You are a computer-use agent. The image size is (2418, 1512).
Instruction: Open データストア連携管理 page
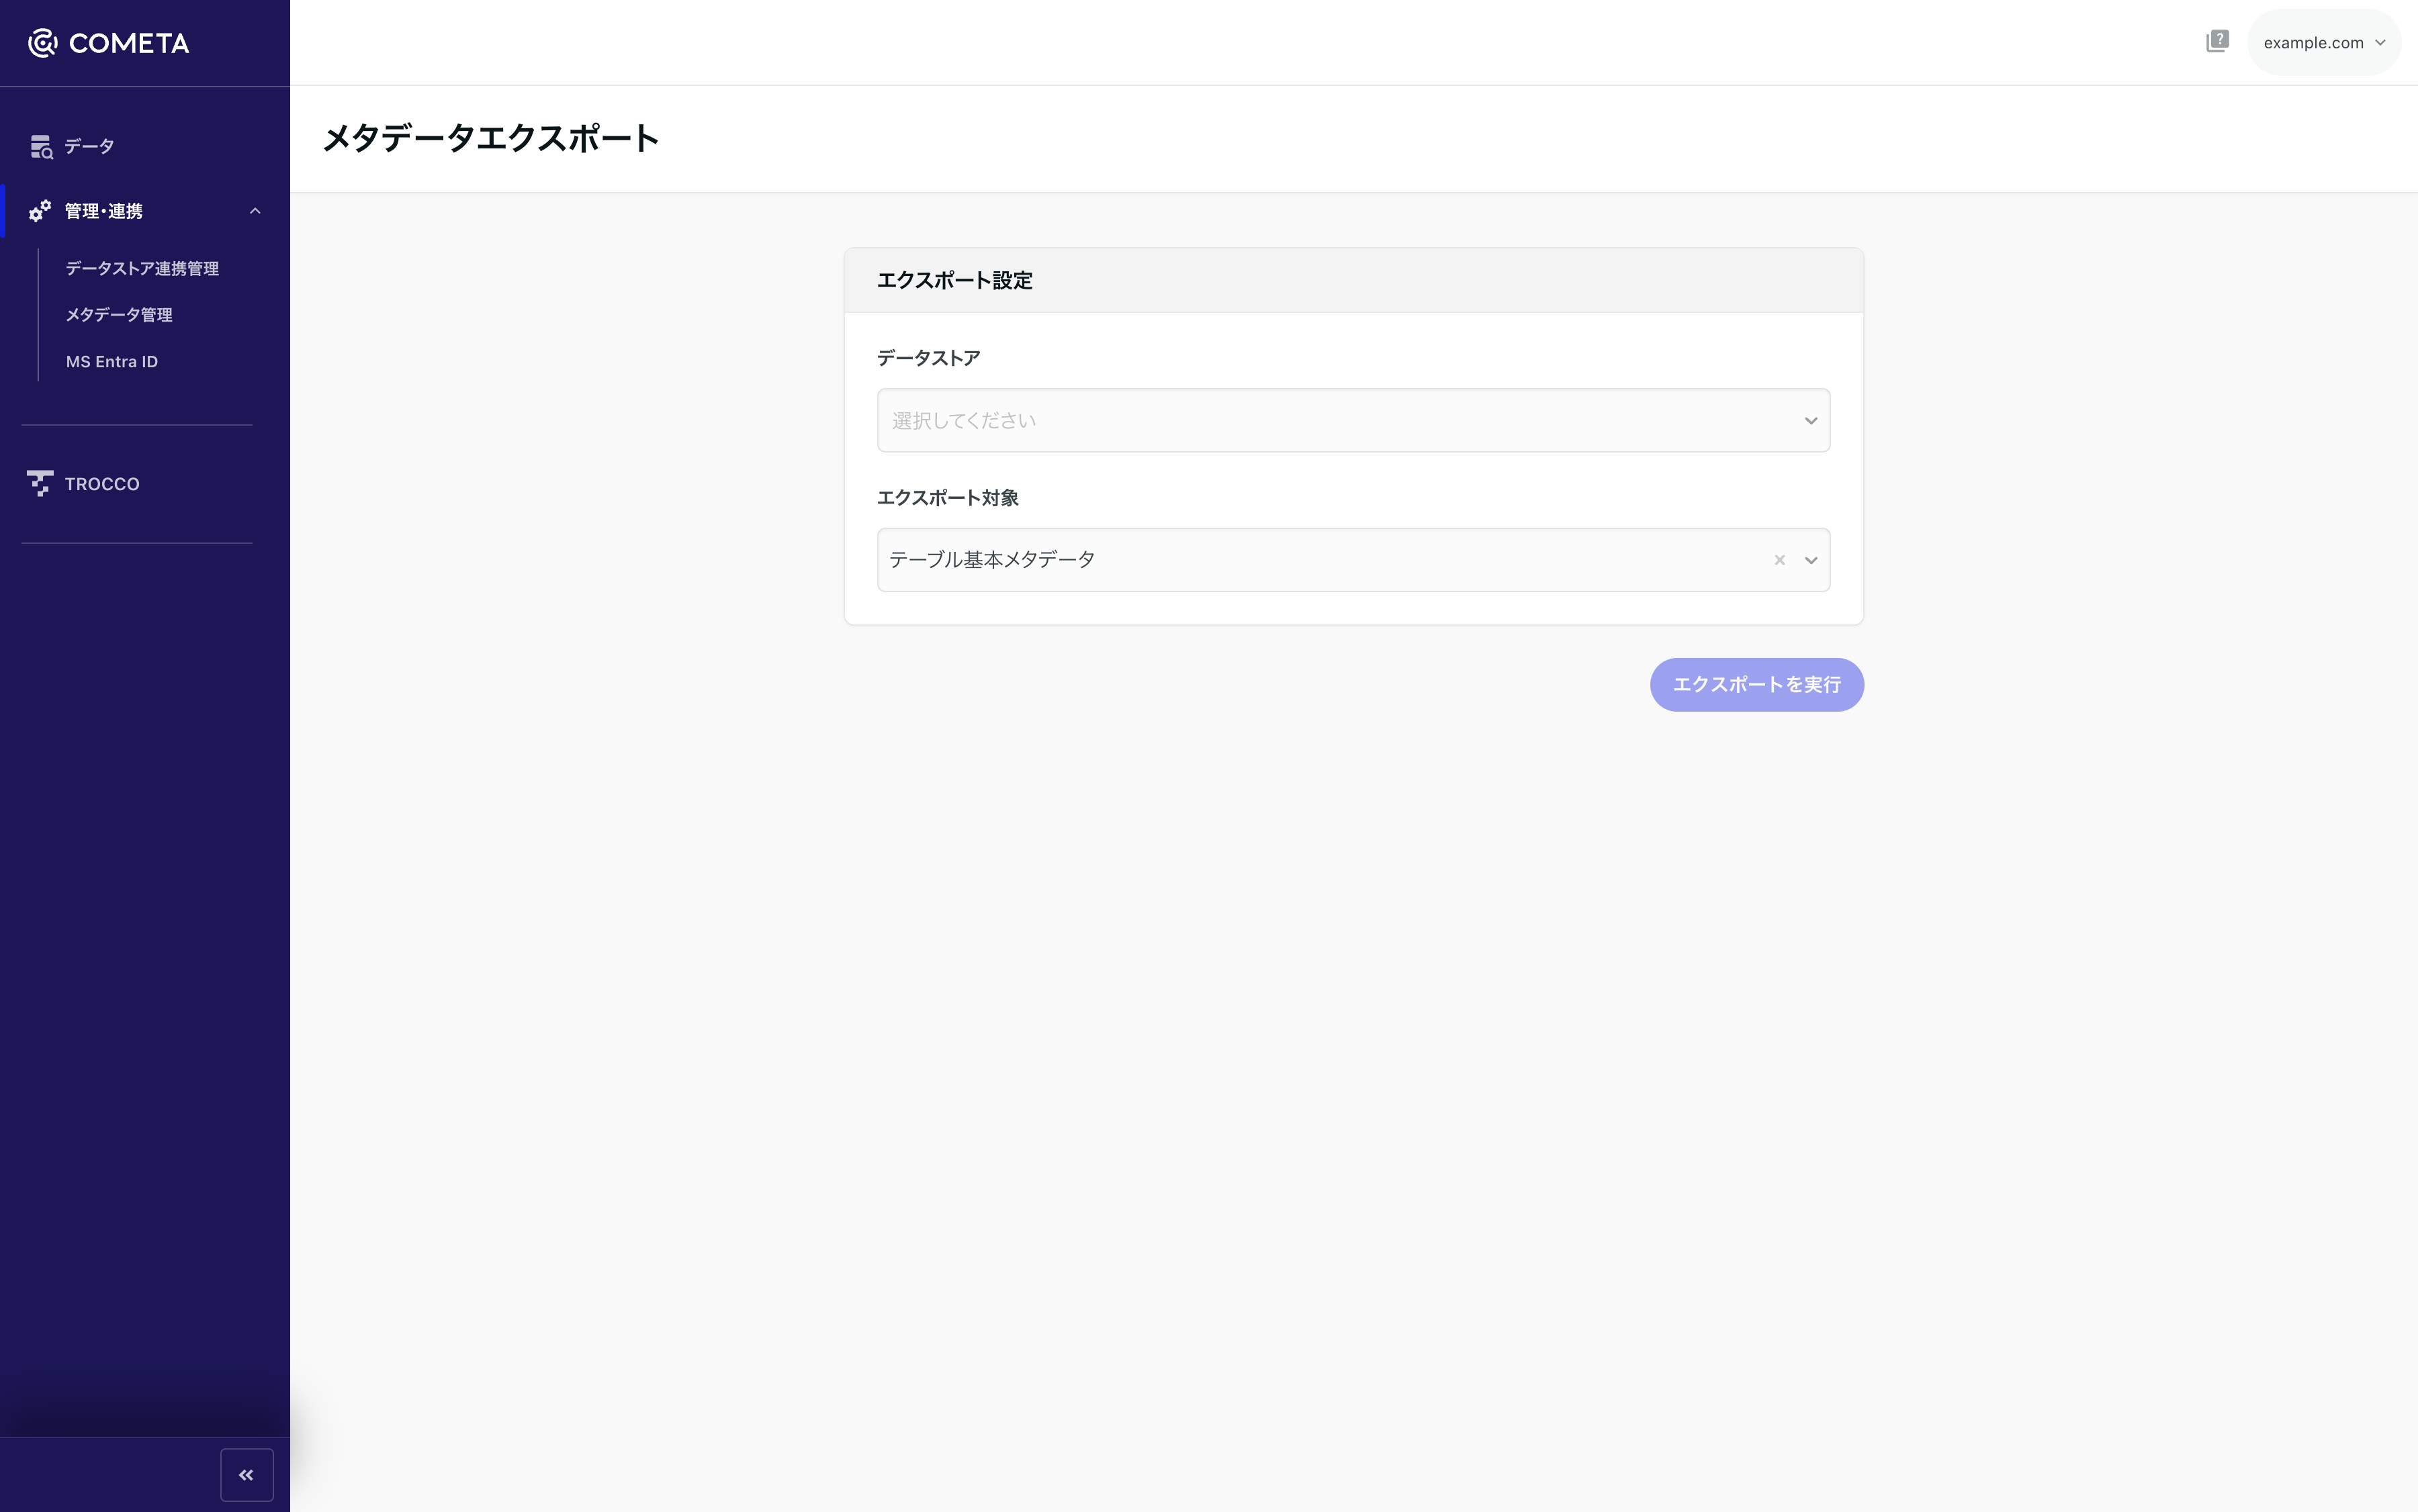click(x=142, y=268)
